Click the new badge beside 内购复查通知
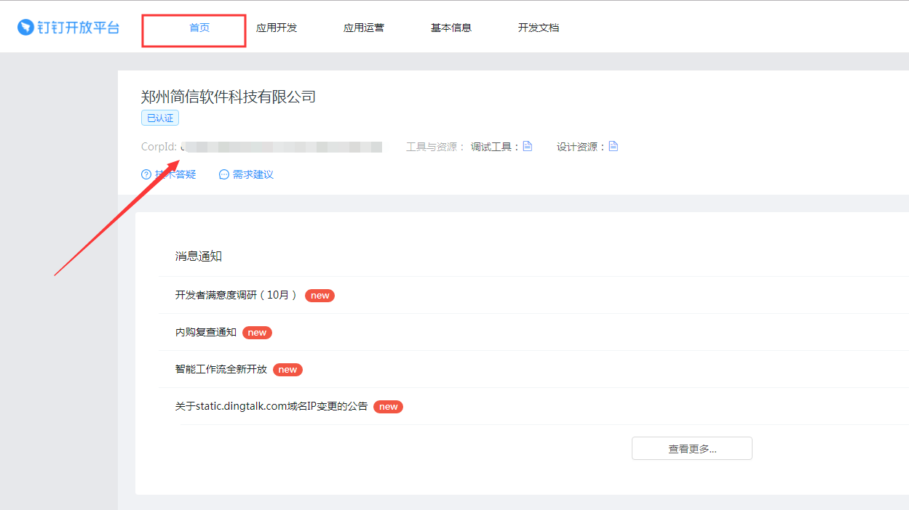The width and height of the screenshot is (909, 510). pos(257,332)
